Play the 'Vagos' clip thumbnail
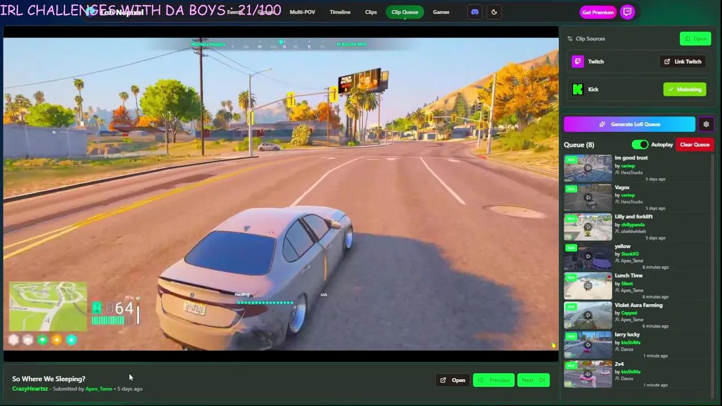 tap(588, 197)
